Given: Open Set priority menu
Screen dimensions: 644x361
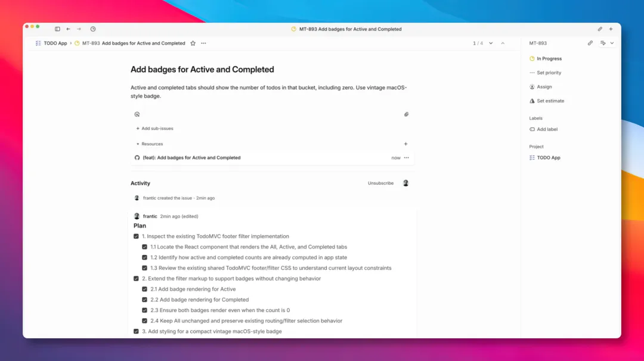Looking at the screenshot, I should [x=545, y=73].
